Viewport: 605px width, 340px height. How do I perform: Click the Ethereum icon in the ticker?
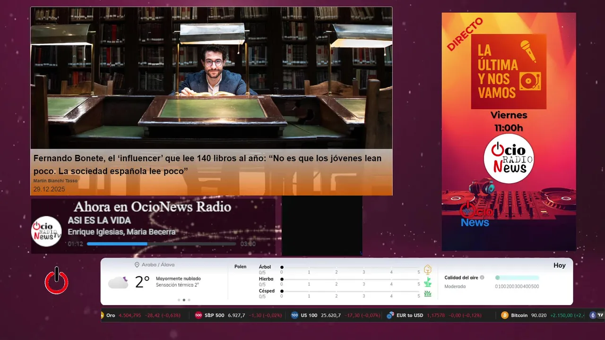593,315
